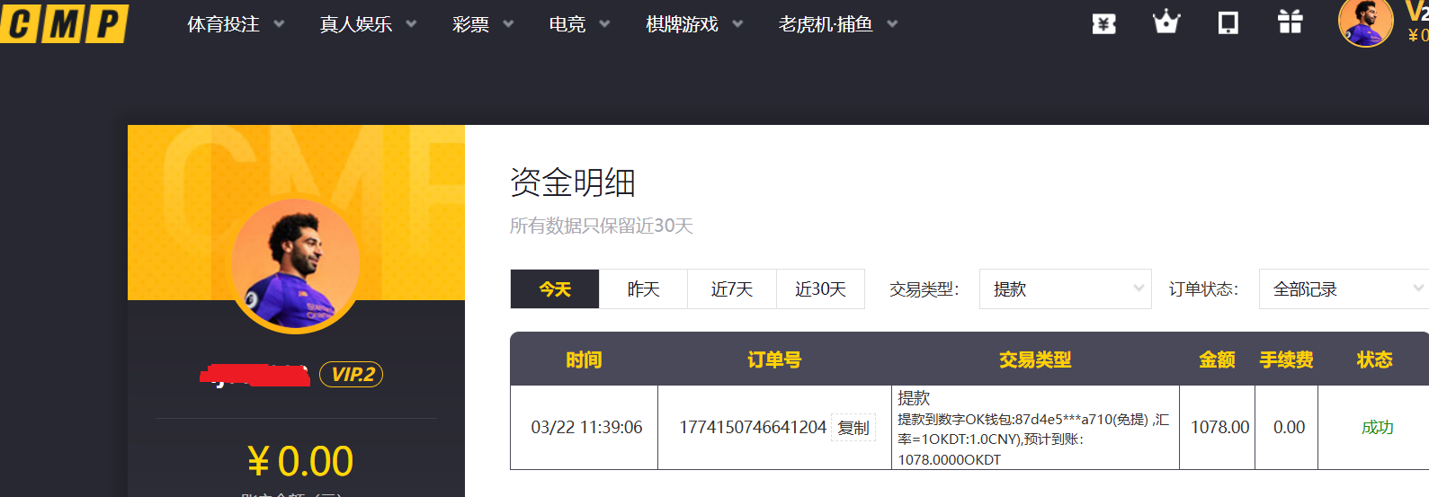Image resolution: width=1429 pixels, height=497 pixels.
Task: Expand the 真人娱乐 menu
Action: click(x=367, y=24)
